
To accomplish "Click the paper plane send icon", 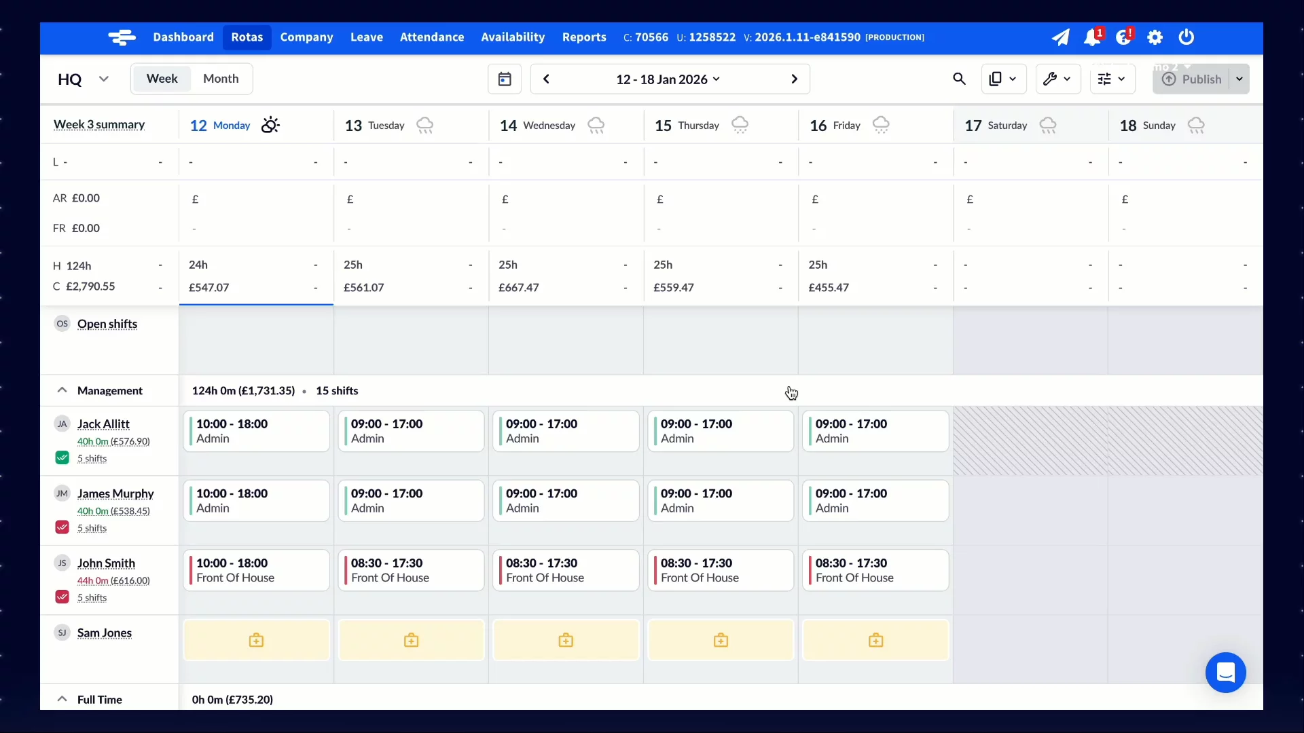I will pyautogui.click(x=1060, y=37).
